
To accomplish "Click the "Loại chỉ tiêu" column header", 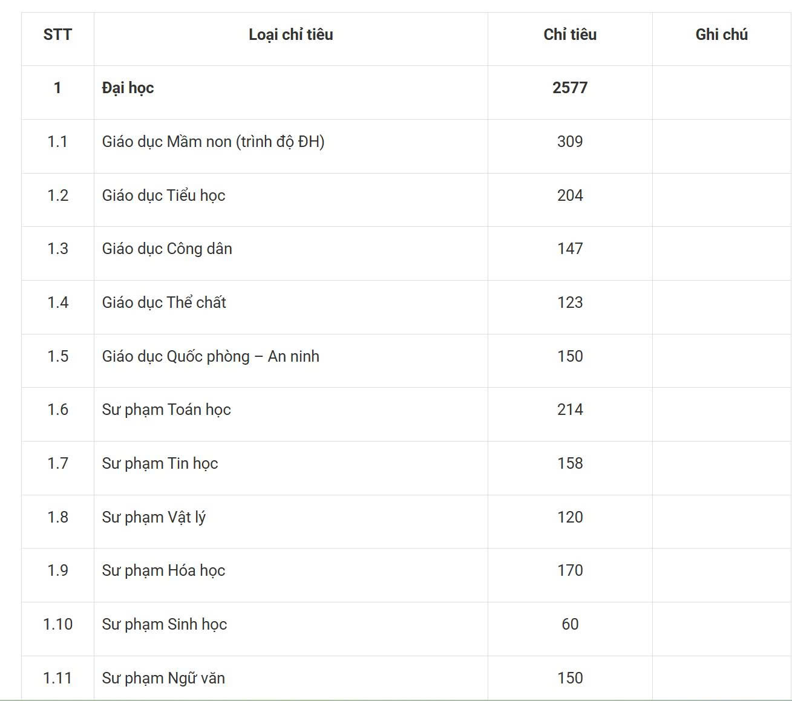I will click(x=290, y=35).
